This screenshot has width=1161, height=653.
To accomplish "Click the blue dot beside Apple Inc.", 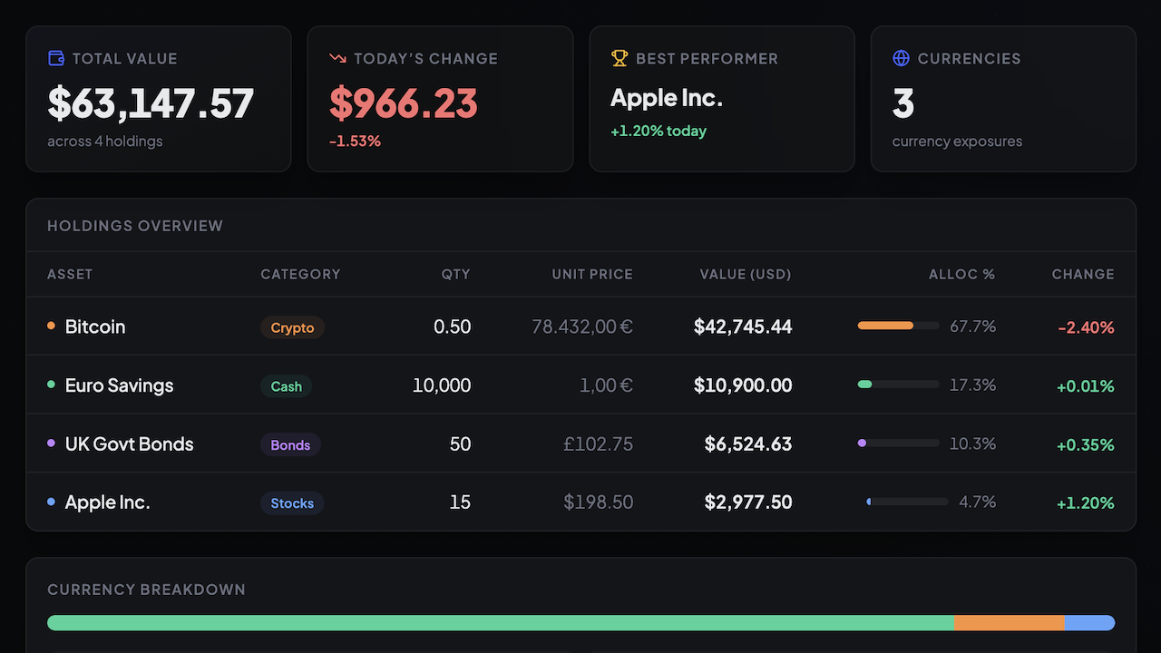I will [52, 502].
